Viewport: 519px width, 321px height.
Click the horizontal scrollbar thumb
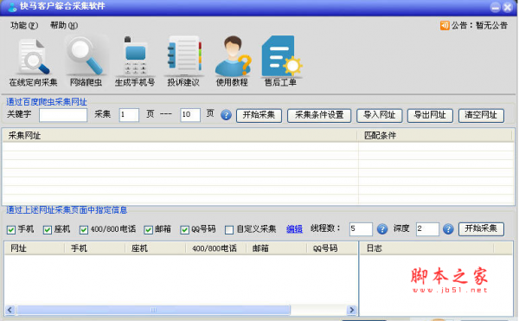pos(154,310)
